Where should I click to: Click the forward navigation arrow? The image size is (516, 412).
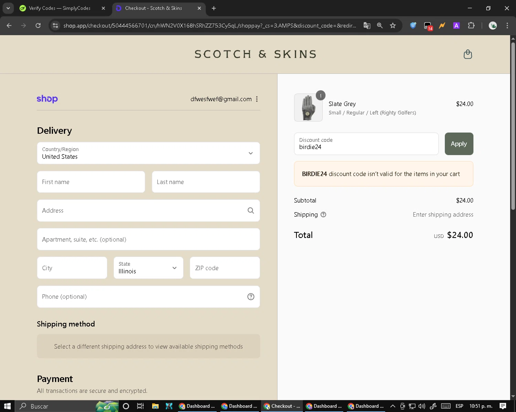click(23, 25)
